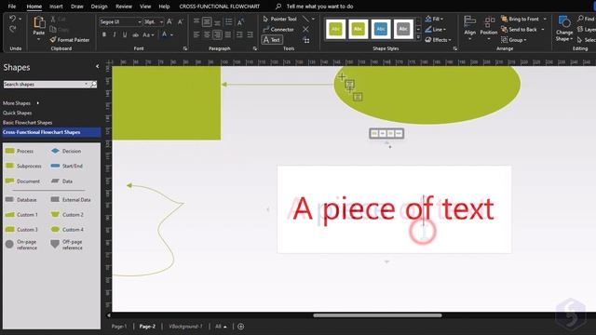Open the File menu

click(12, 7)
